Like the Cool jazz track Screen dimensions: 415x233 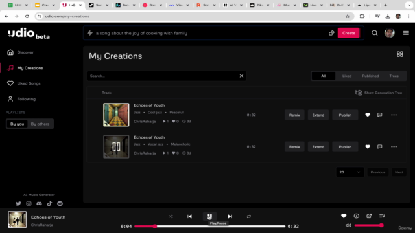(x=368, y=115)
